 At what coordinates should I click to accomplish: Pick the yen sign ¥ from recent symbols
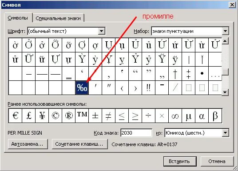pyautogui.click(x=42, y=116)
